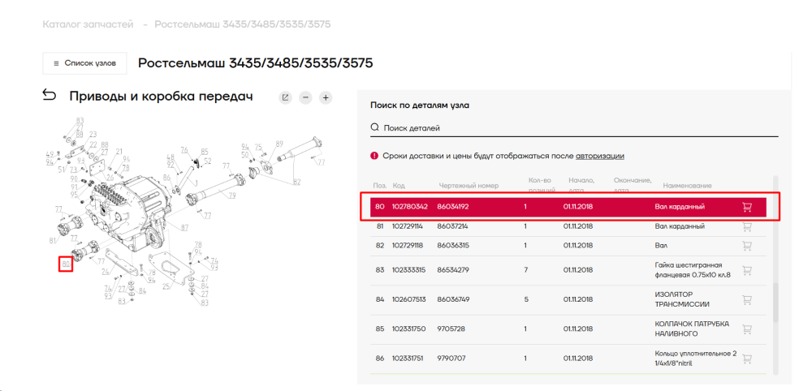The image size is (812, 391).
Task: Select callout 87 on the diagram
Action: click(185, 227)
